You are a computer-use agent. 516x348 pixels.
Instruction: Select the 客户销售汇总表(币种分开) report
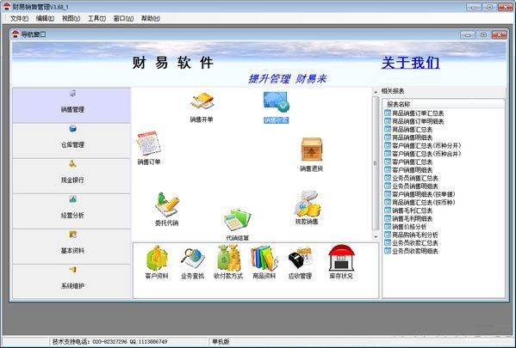click(x=423, y=146)
